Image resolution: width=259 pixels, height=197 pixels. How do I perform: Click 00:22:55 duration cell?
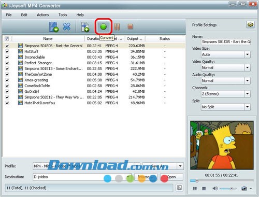(94, 68)
